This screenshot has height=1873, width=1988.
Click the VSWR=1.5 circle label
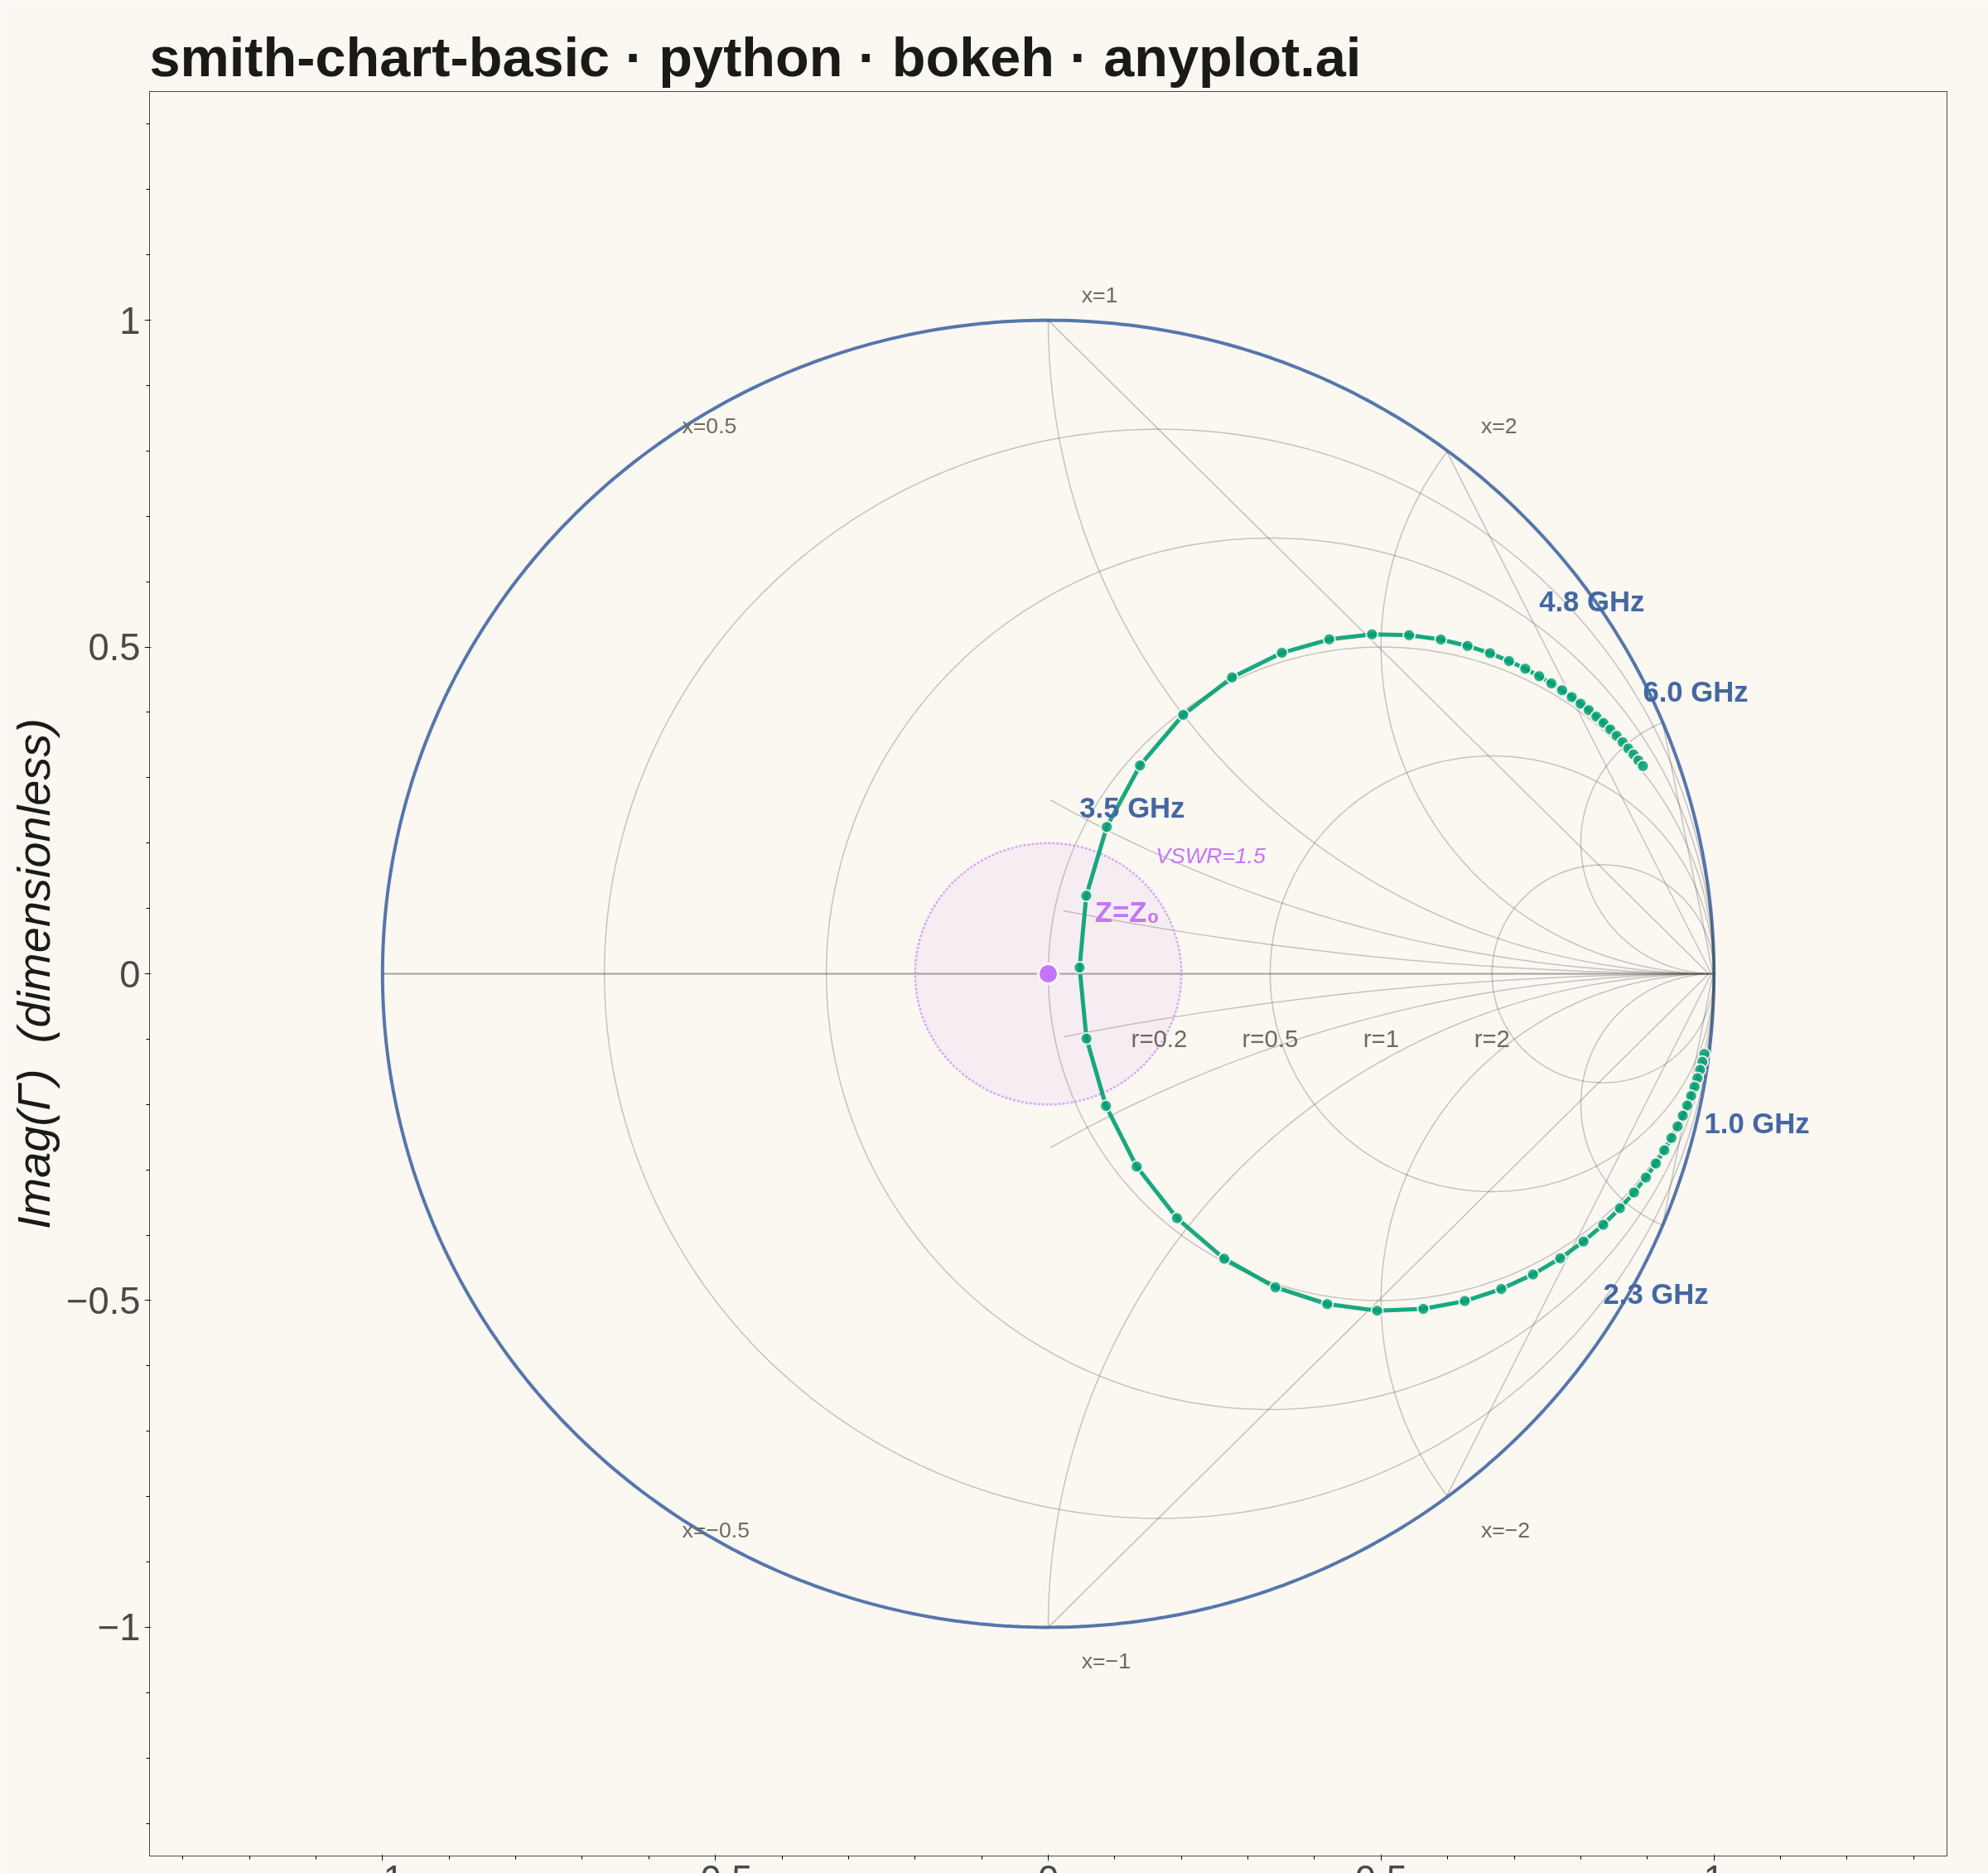[x=1210, y=856]
